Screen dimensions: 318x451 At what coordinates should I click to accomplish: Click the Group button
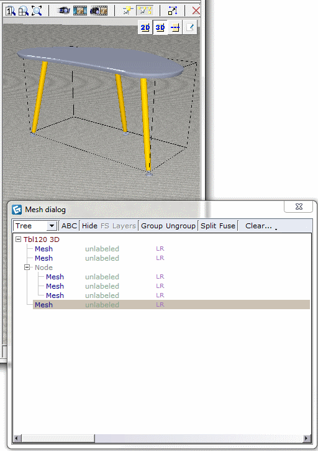152,226
